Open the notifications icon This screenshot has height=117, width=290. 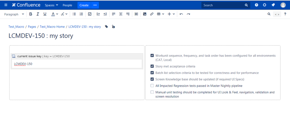pos(273,5)
